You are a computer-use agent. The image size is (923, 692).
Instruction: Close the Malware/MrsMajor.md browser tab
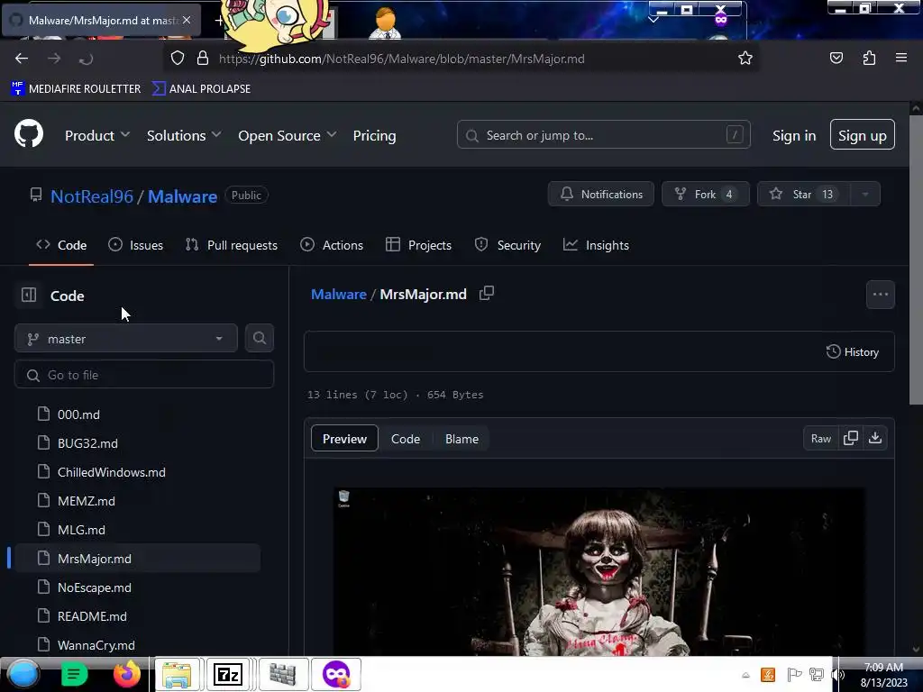pyautogui.click(x=187, y=20)
